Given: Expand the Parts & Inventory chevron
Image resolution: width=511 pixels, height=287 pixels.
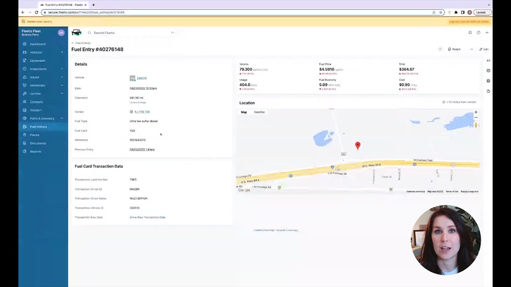Looking at the screenshot, I should click(62, 118).
